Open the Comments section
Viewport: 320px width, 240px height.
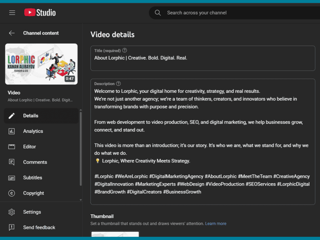pos(35,162)
